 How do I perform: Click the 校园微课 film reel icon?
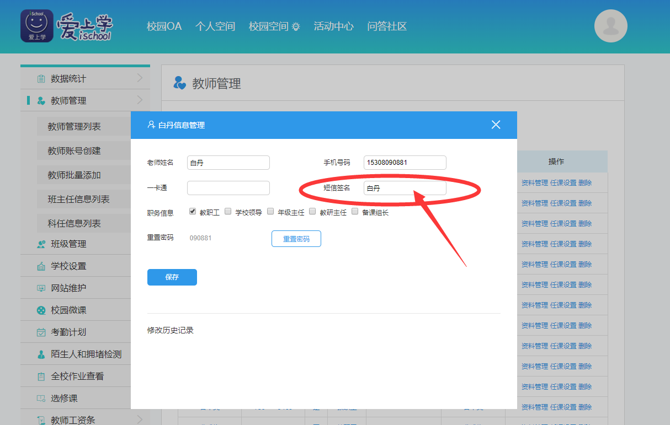coord(41,310)
